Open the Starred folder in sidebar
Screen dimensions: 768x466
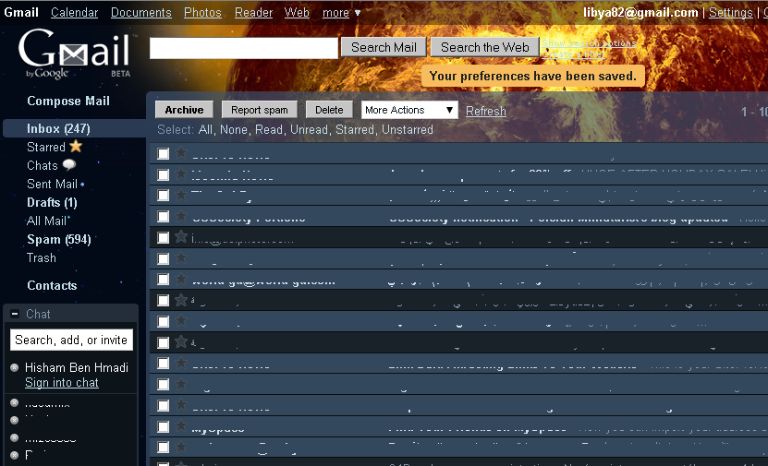pyautogui.click(x=46, y=148)
